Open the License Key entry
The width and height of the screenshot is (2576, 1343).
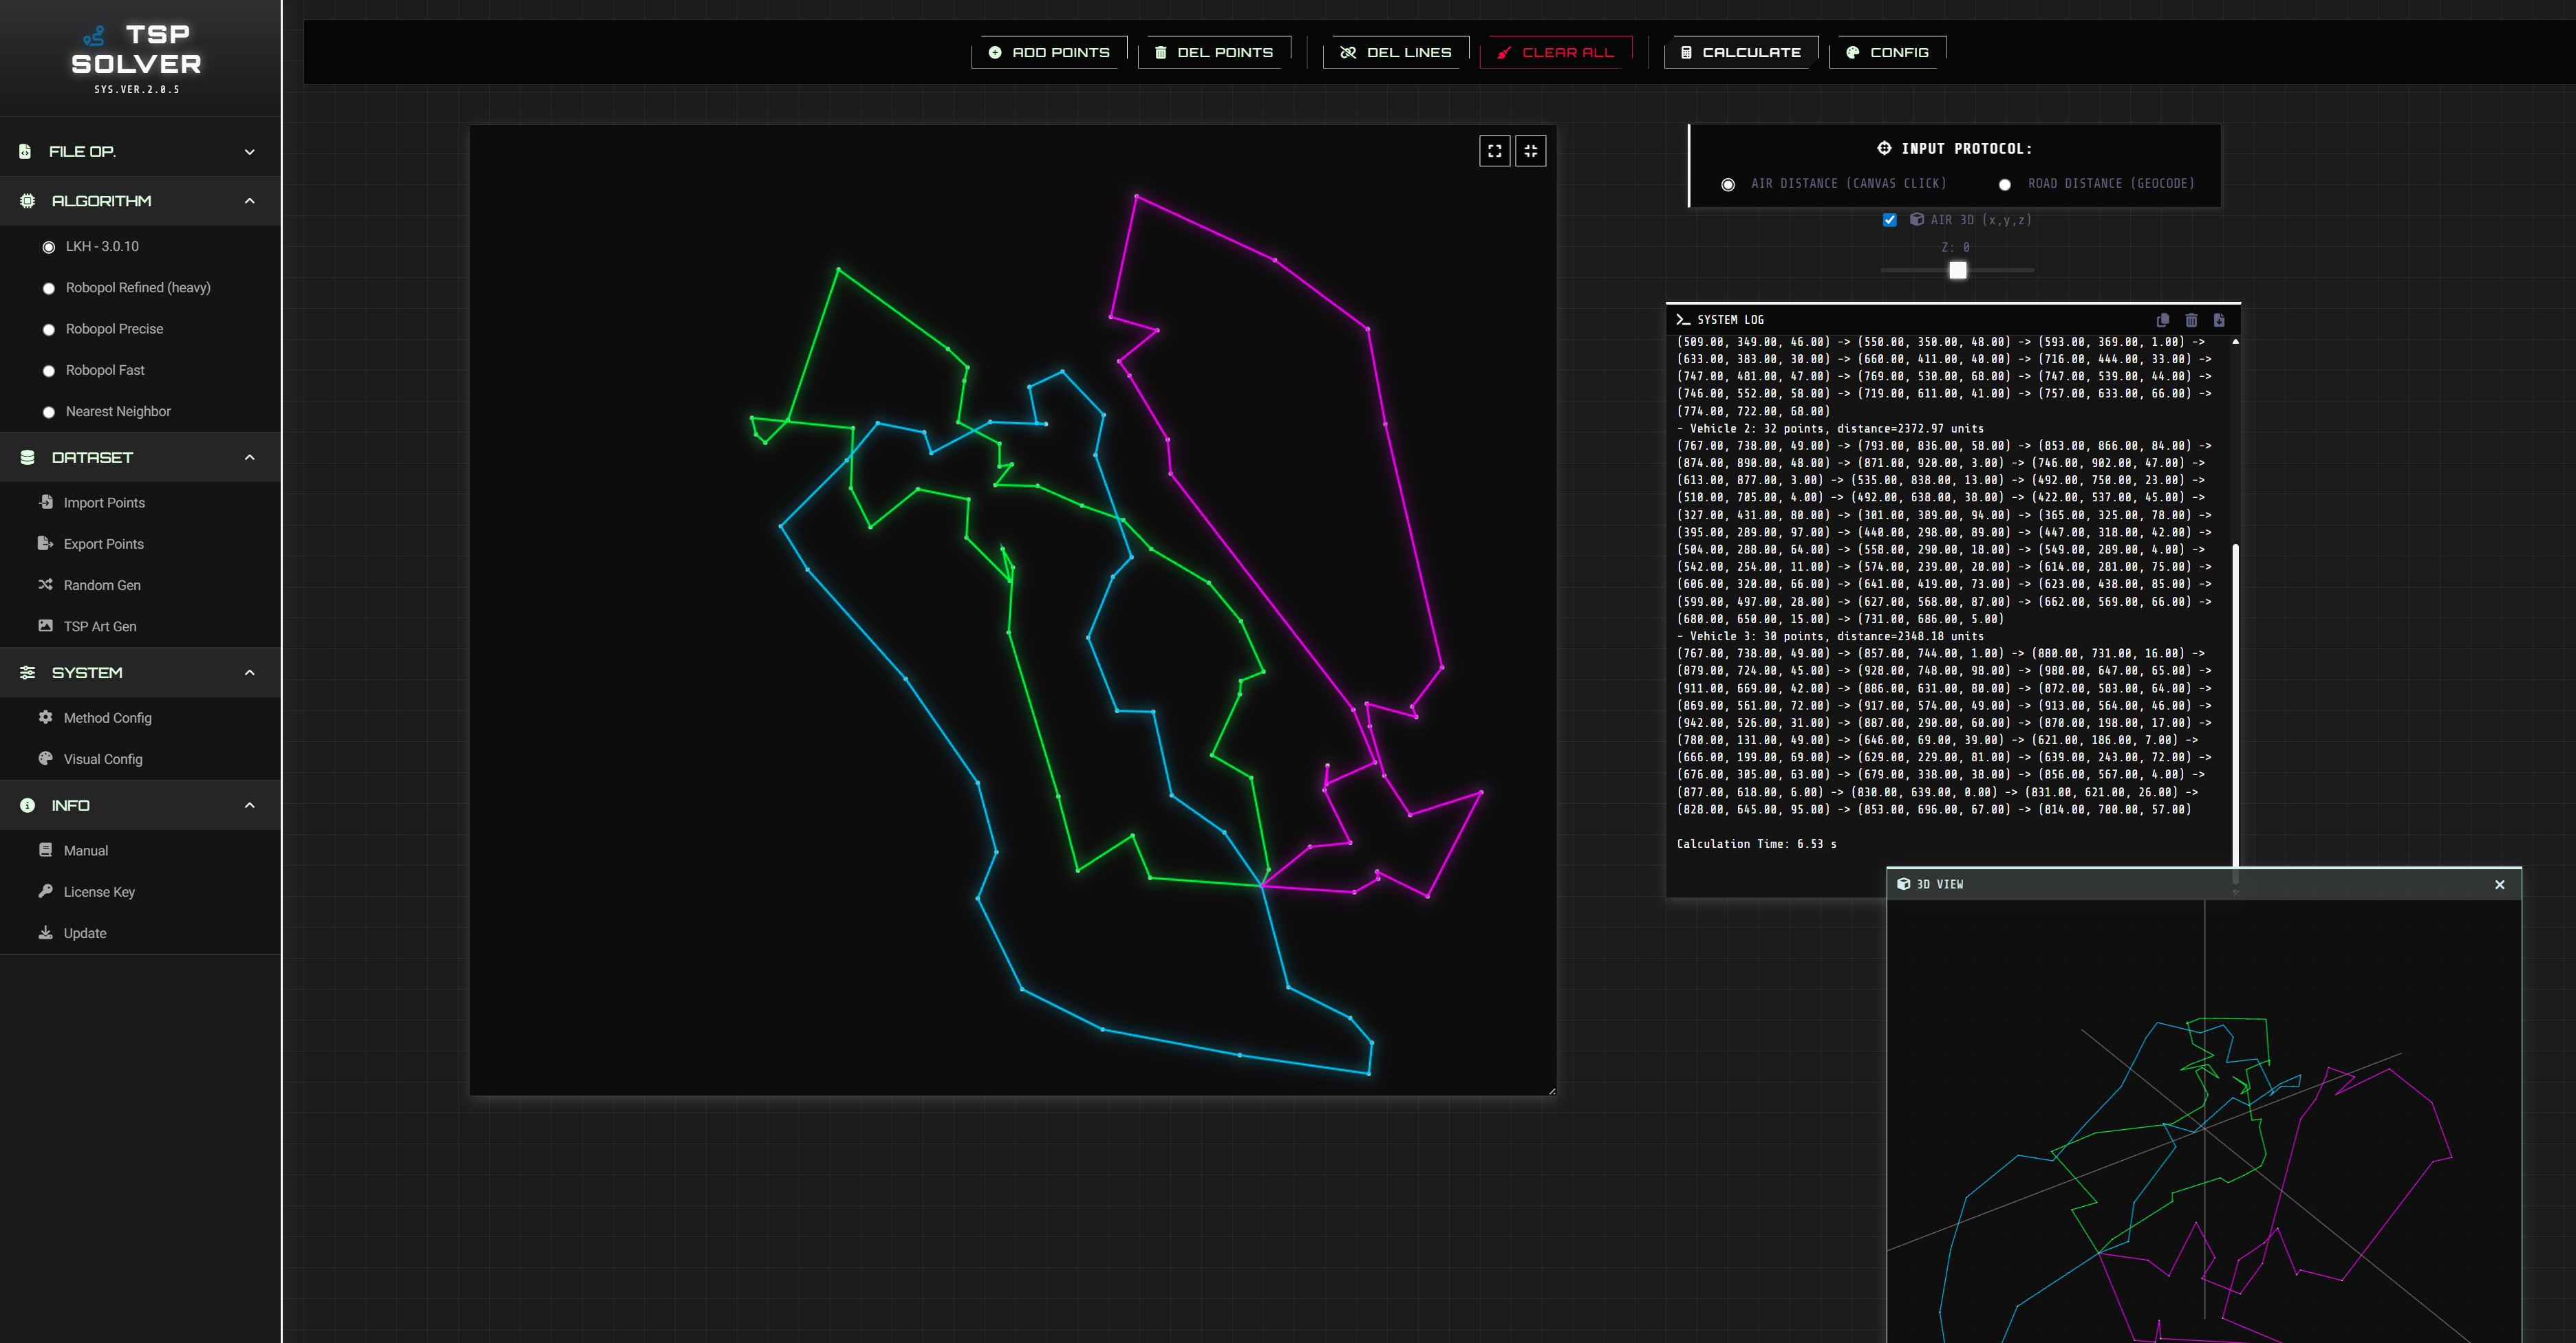coord(98,891)
